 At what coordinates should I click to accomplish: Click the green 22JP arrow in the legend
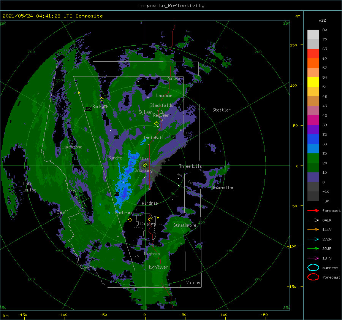[313, 248]
